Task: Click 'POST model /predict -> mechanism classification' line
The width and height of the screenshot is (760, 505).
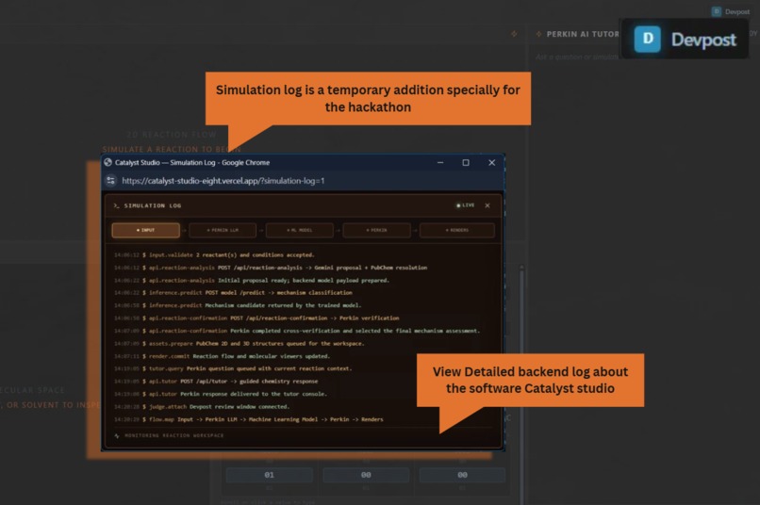Action: (233, 292)
